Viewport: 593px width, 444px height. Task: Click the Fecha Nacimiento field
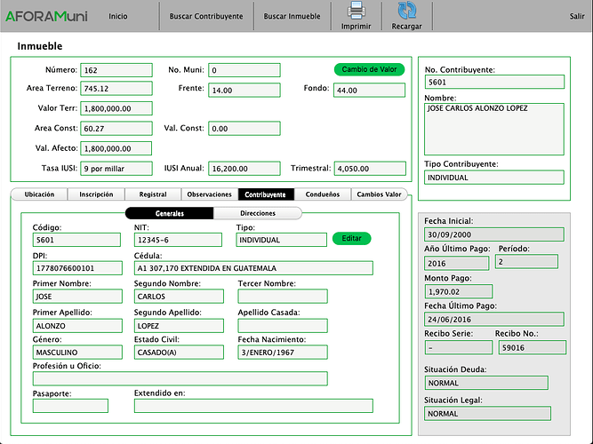coord(283,353)
